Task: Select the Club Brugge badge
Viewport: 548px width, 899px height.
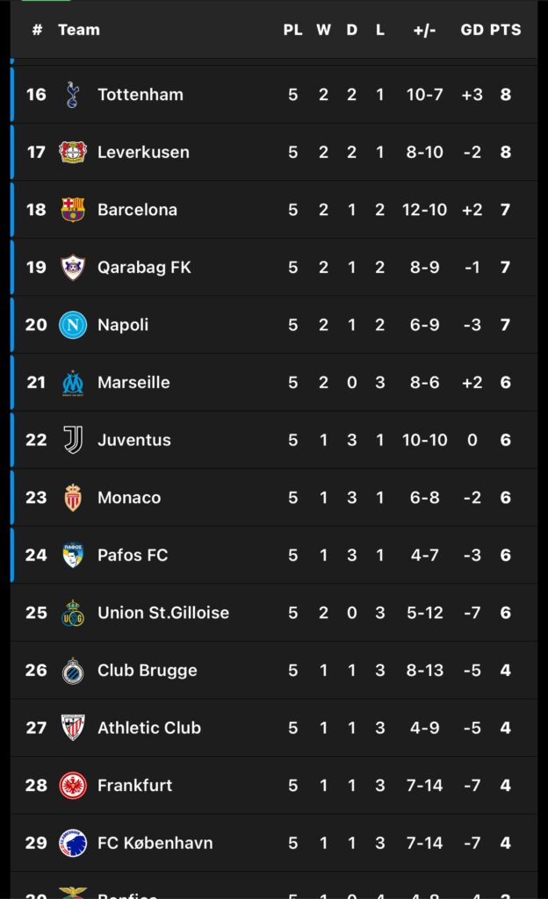Action: (x=73, y=671)
